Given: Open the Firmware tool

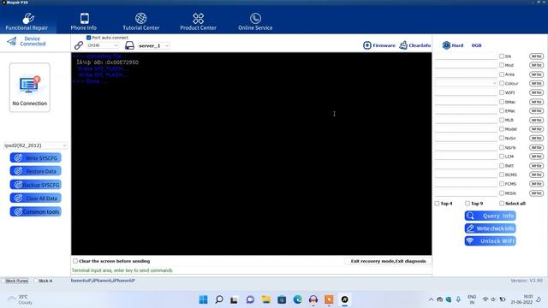Looking at the screenshot, I should click(379, 45).
